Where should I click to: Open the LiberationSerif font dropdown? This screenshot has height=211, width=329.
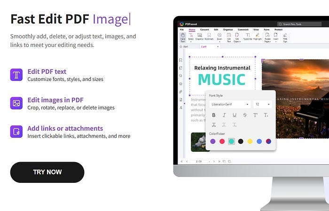pos(230,104)
